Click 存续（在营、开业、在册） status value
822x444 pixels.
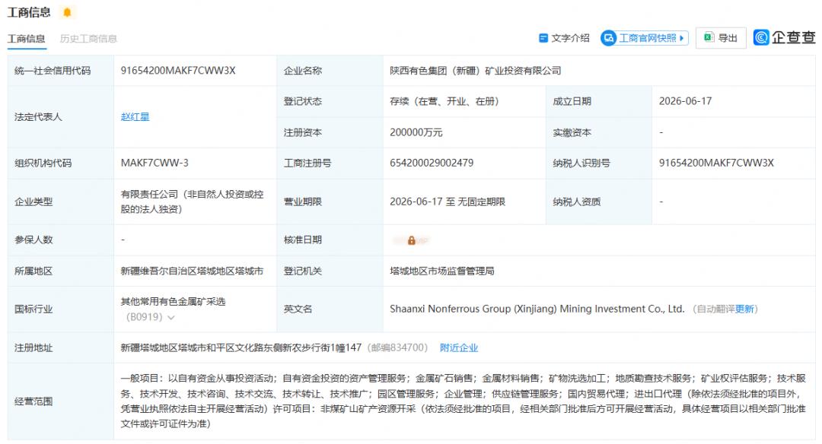tap(444, 101)
